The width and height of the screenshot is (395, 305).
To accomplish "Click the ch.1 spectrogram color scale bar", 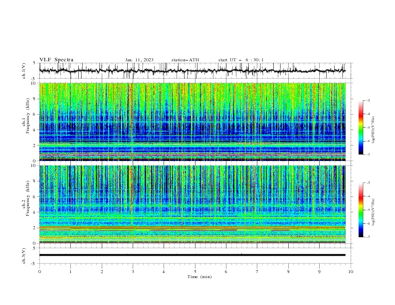I will [x=361, y=128].
